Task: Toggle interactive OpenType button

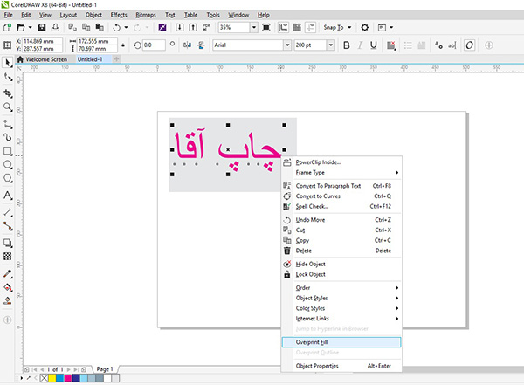Action: click(x=469, y=45)
